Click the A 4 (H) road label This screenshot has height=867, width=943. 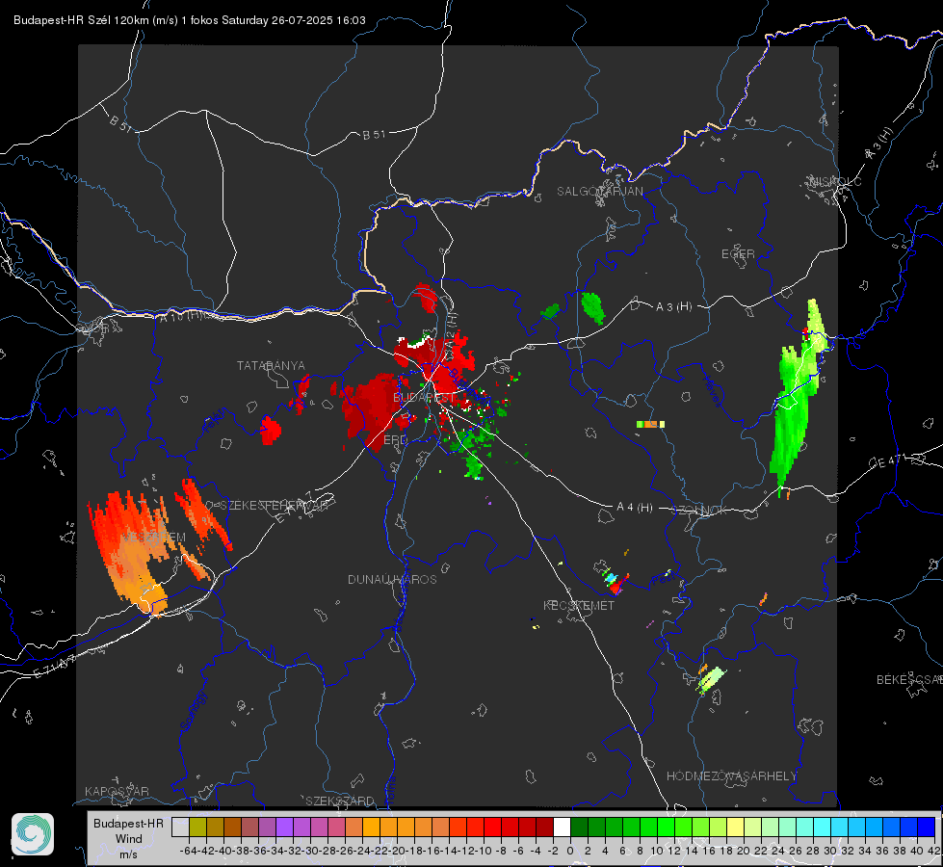point(635,508)
